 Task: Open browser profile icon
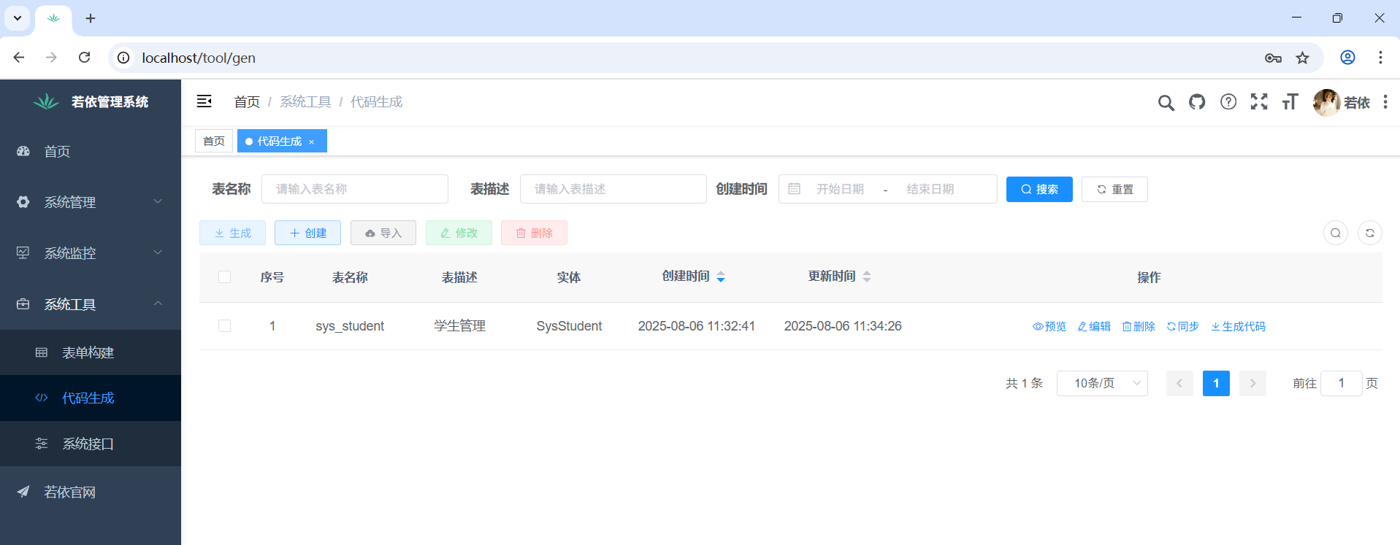pyautogui.click(x=1348, y=58)
